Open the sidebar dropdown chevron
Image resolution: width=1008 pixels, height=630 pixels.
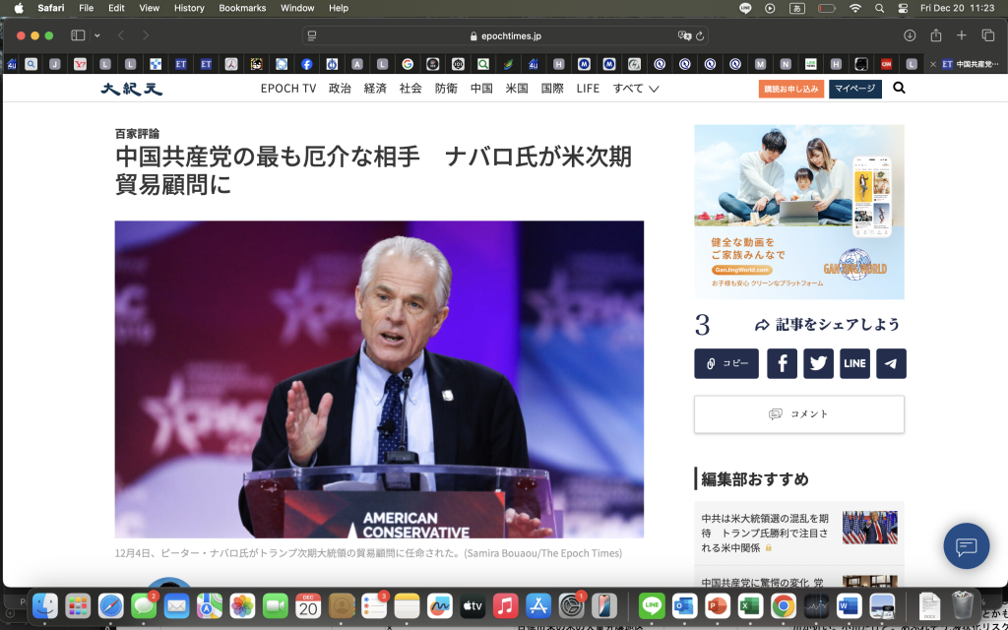pos(97,35)
